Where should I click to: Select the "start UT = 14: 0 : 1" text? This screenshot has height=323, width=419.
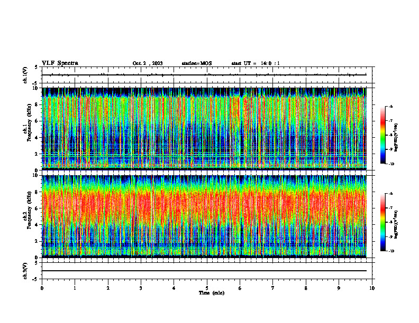click(x=256, y=63)
